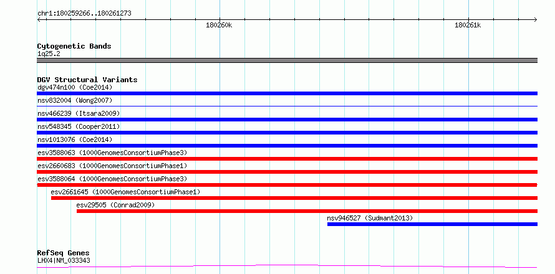Select the red bar under esv2661645
The height and width of the screenshot is (274, 555).
click(x=294, y=198)
